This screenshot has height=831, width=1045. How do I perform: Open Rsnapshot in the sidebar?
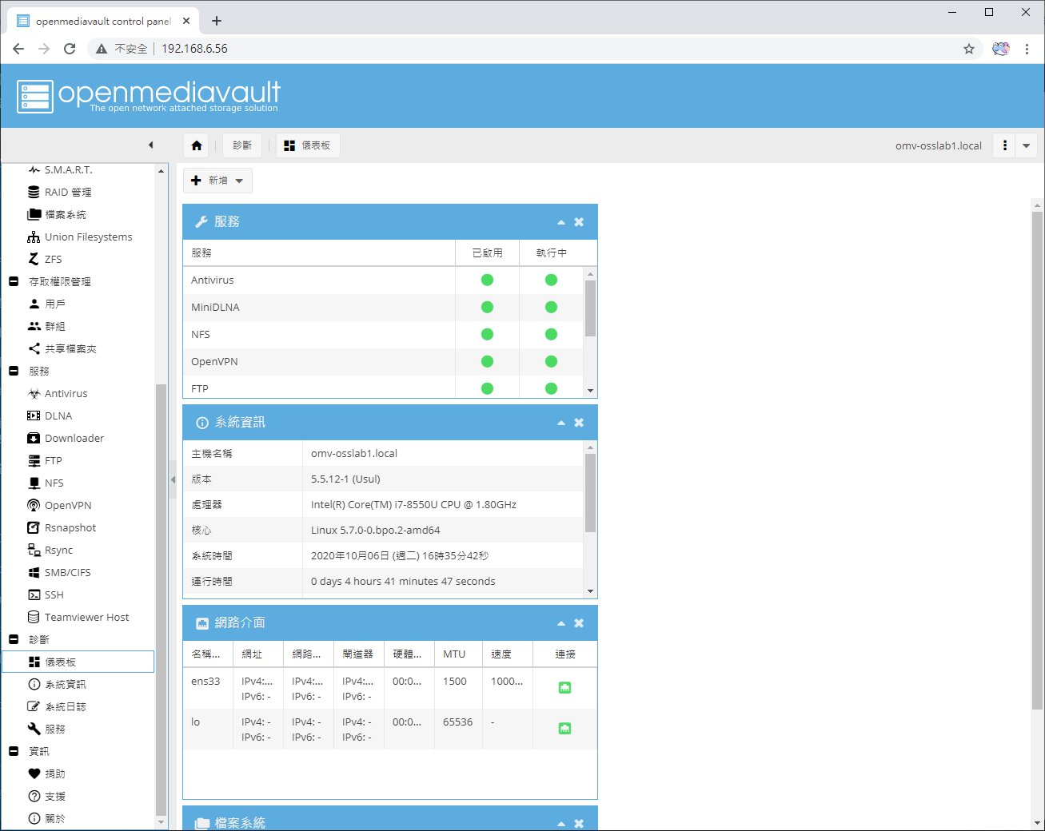(70, 528)
